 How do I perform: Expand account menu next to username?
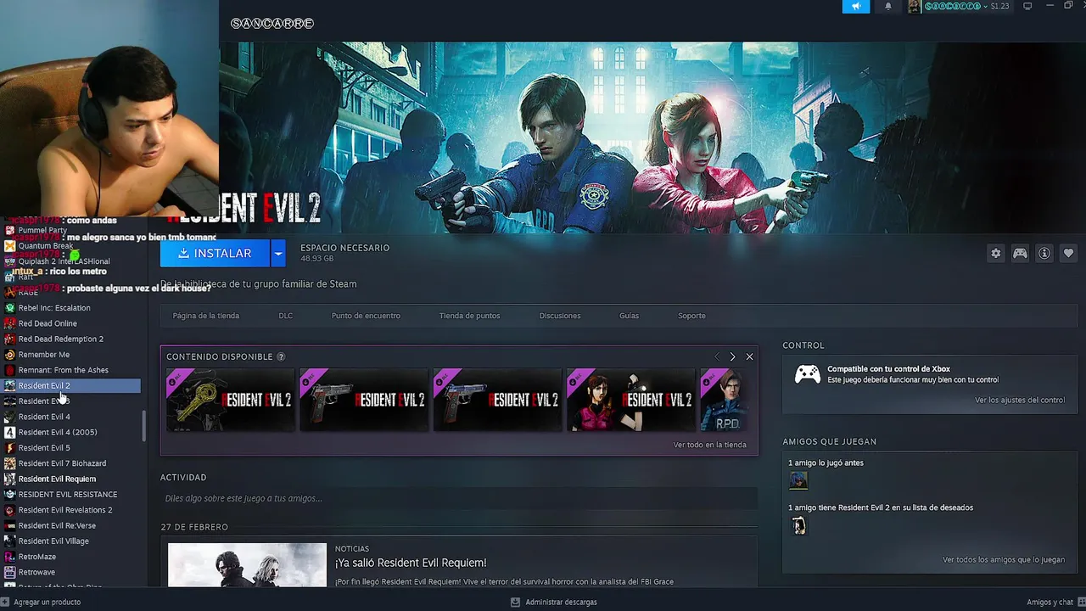click(x=984, y=7)
